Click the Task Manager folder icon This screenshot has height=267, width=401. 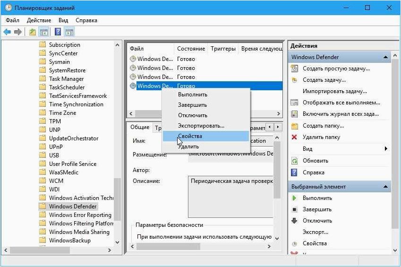(43, 78)
